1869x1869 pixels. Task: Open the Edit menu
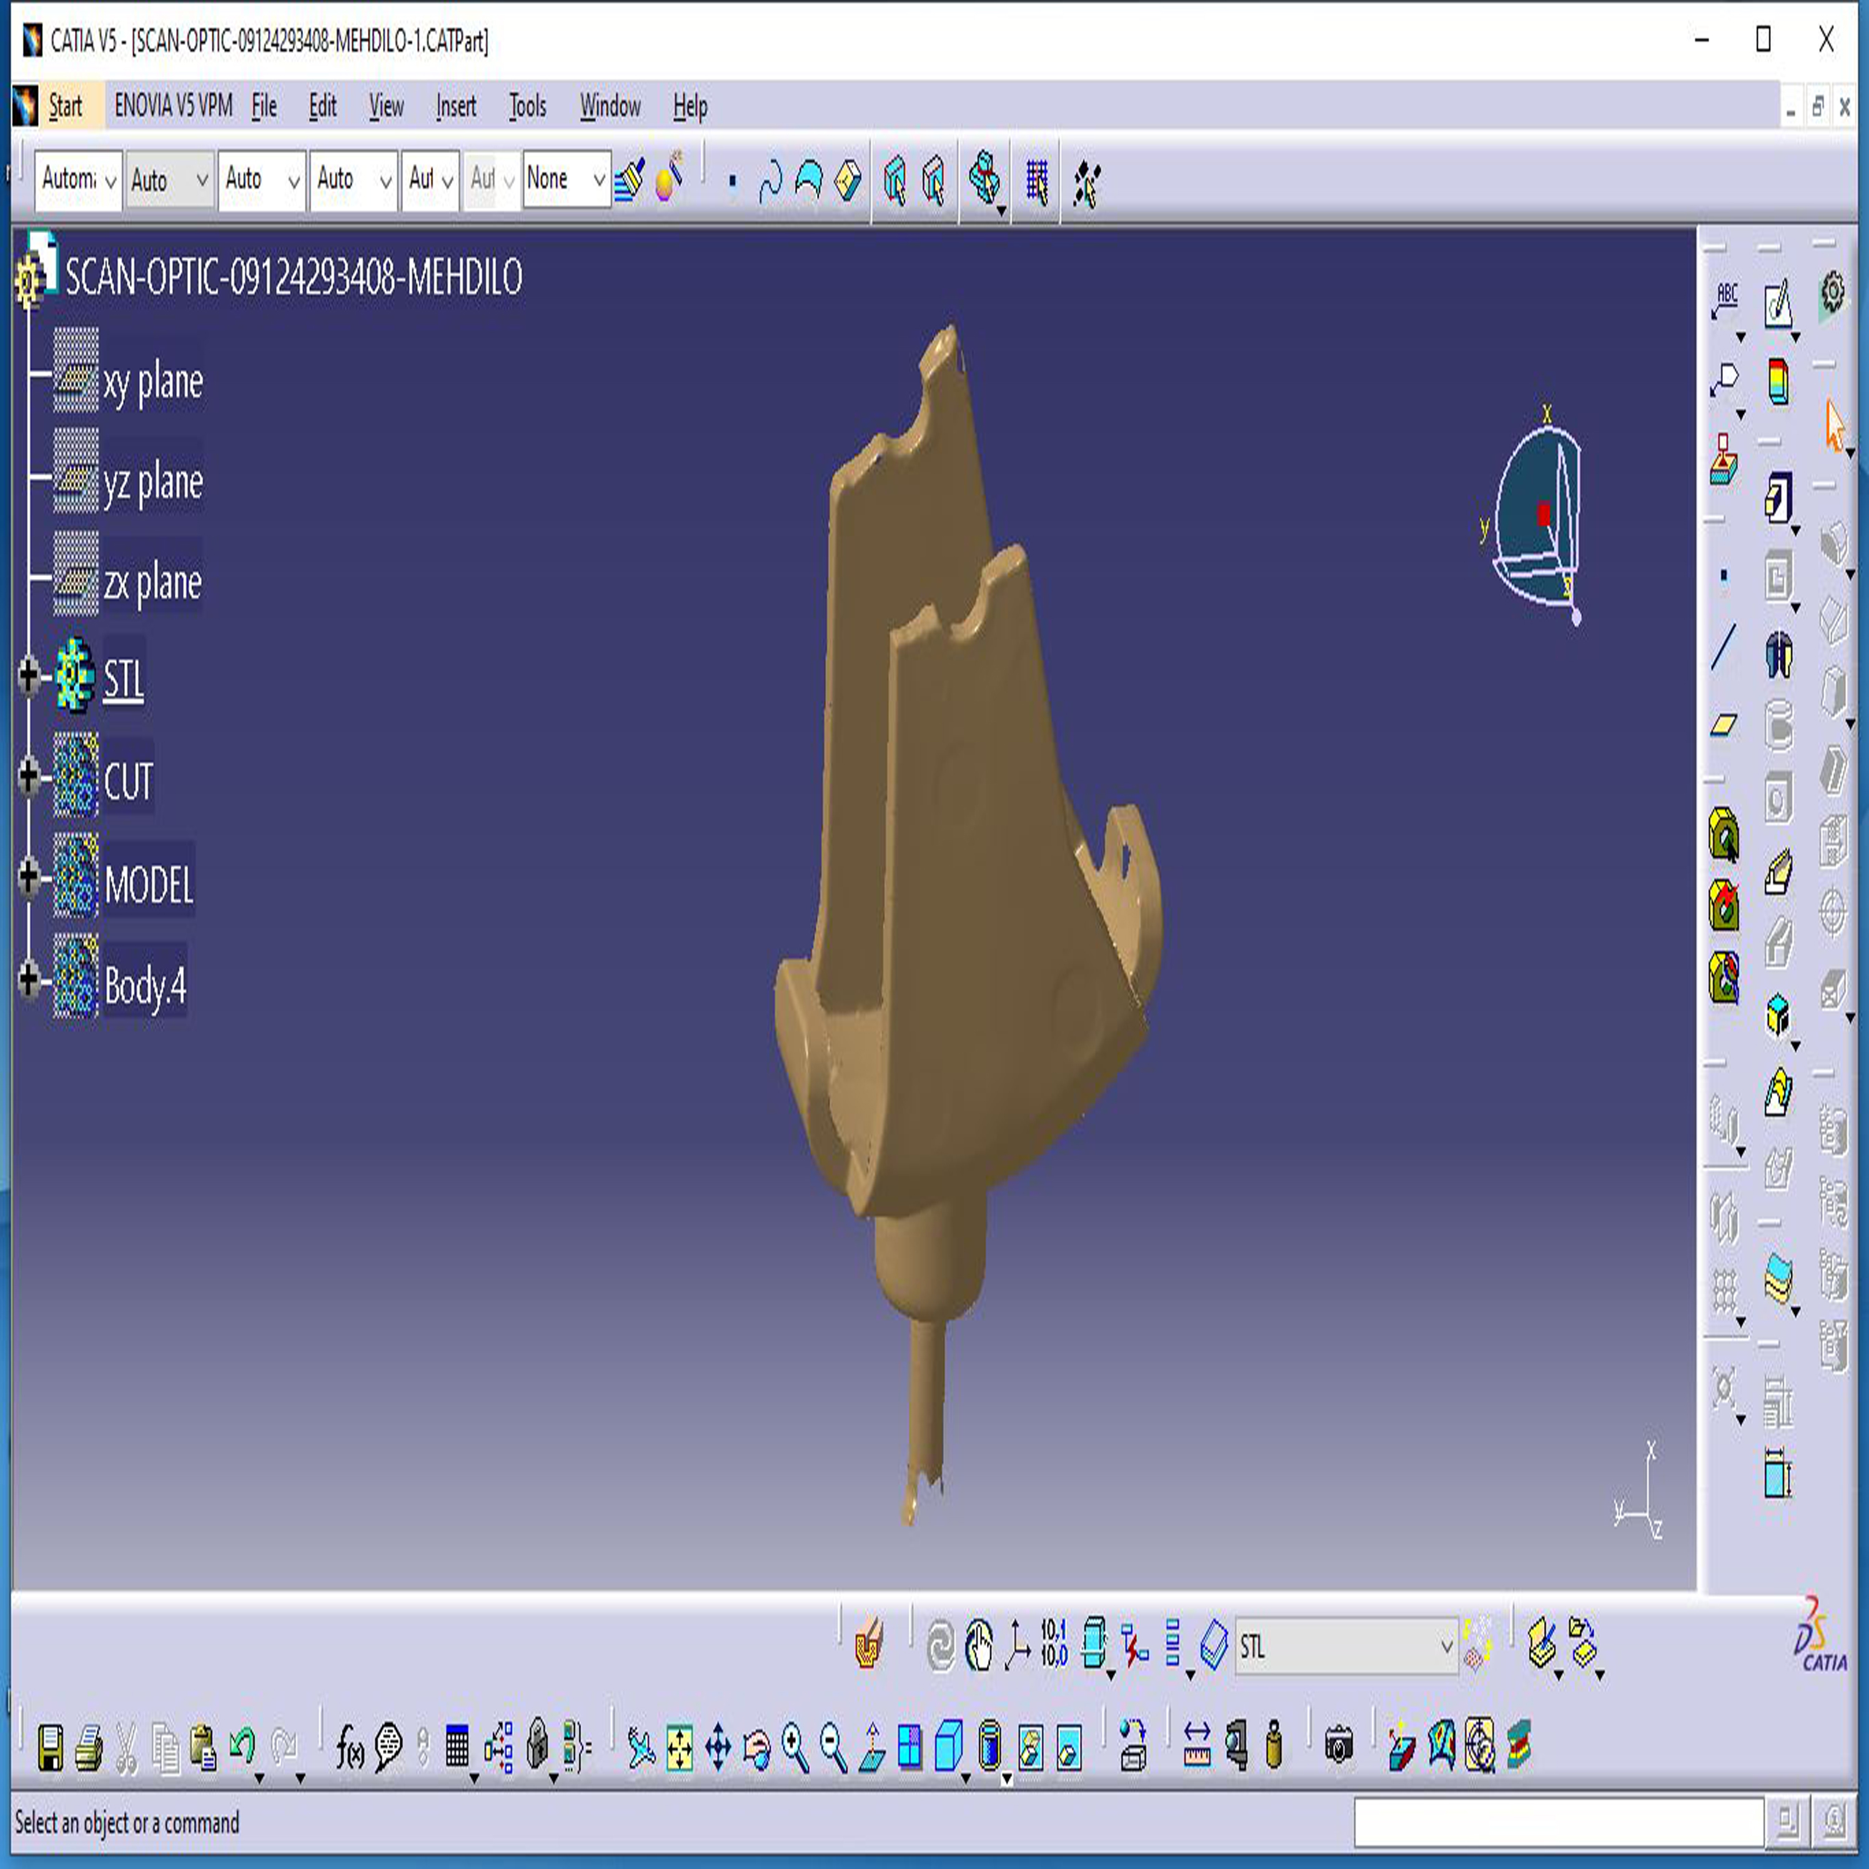[x=322, y=106]
